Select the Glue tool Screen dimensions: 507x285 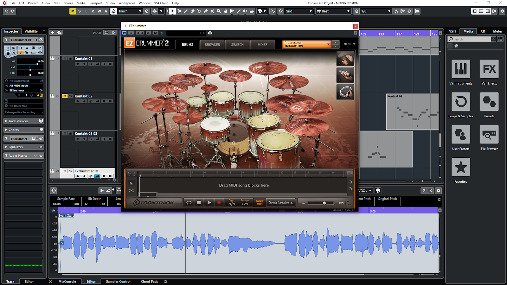(x=206, y=11)
